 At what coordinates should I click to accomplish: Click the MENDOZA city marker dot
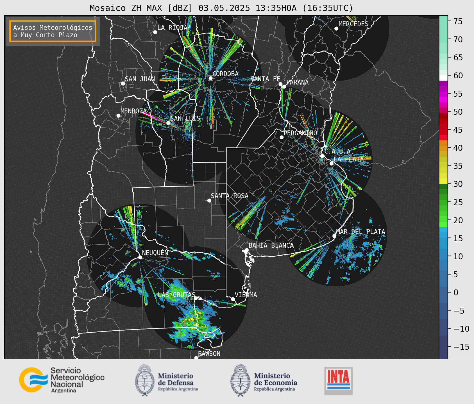pyautogui.click(x=118, y=116)
